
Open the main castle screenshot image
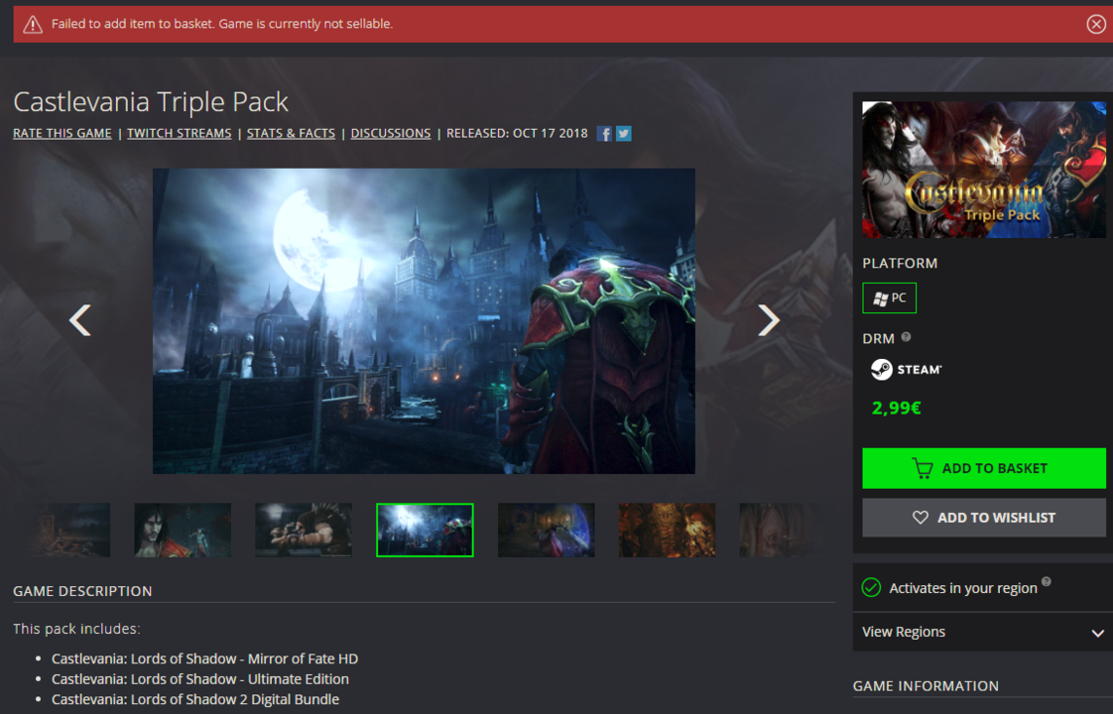click(x=424, y=320)
